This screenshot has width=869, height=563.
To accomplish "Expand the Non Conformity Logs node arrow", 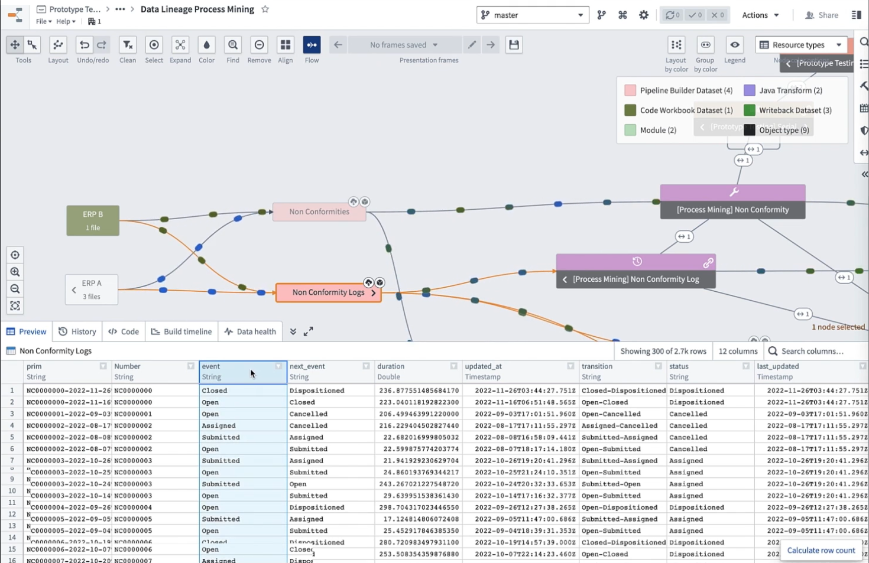I will [x=374, y=292].
